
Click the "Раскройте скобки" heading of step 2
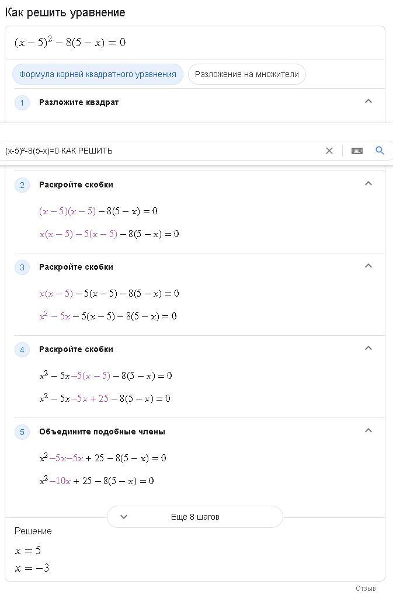coord(76,185)
